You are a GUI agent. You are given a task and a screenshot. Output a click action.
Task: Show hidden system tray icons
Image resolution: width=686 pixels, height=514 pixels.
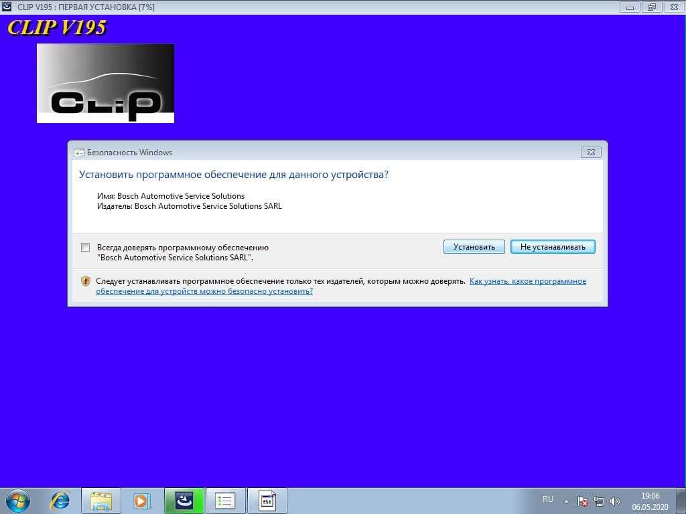tap(567, 501)
